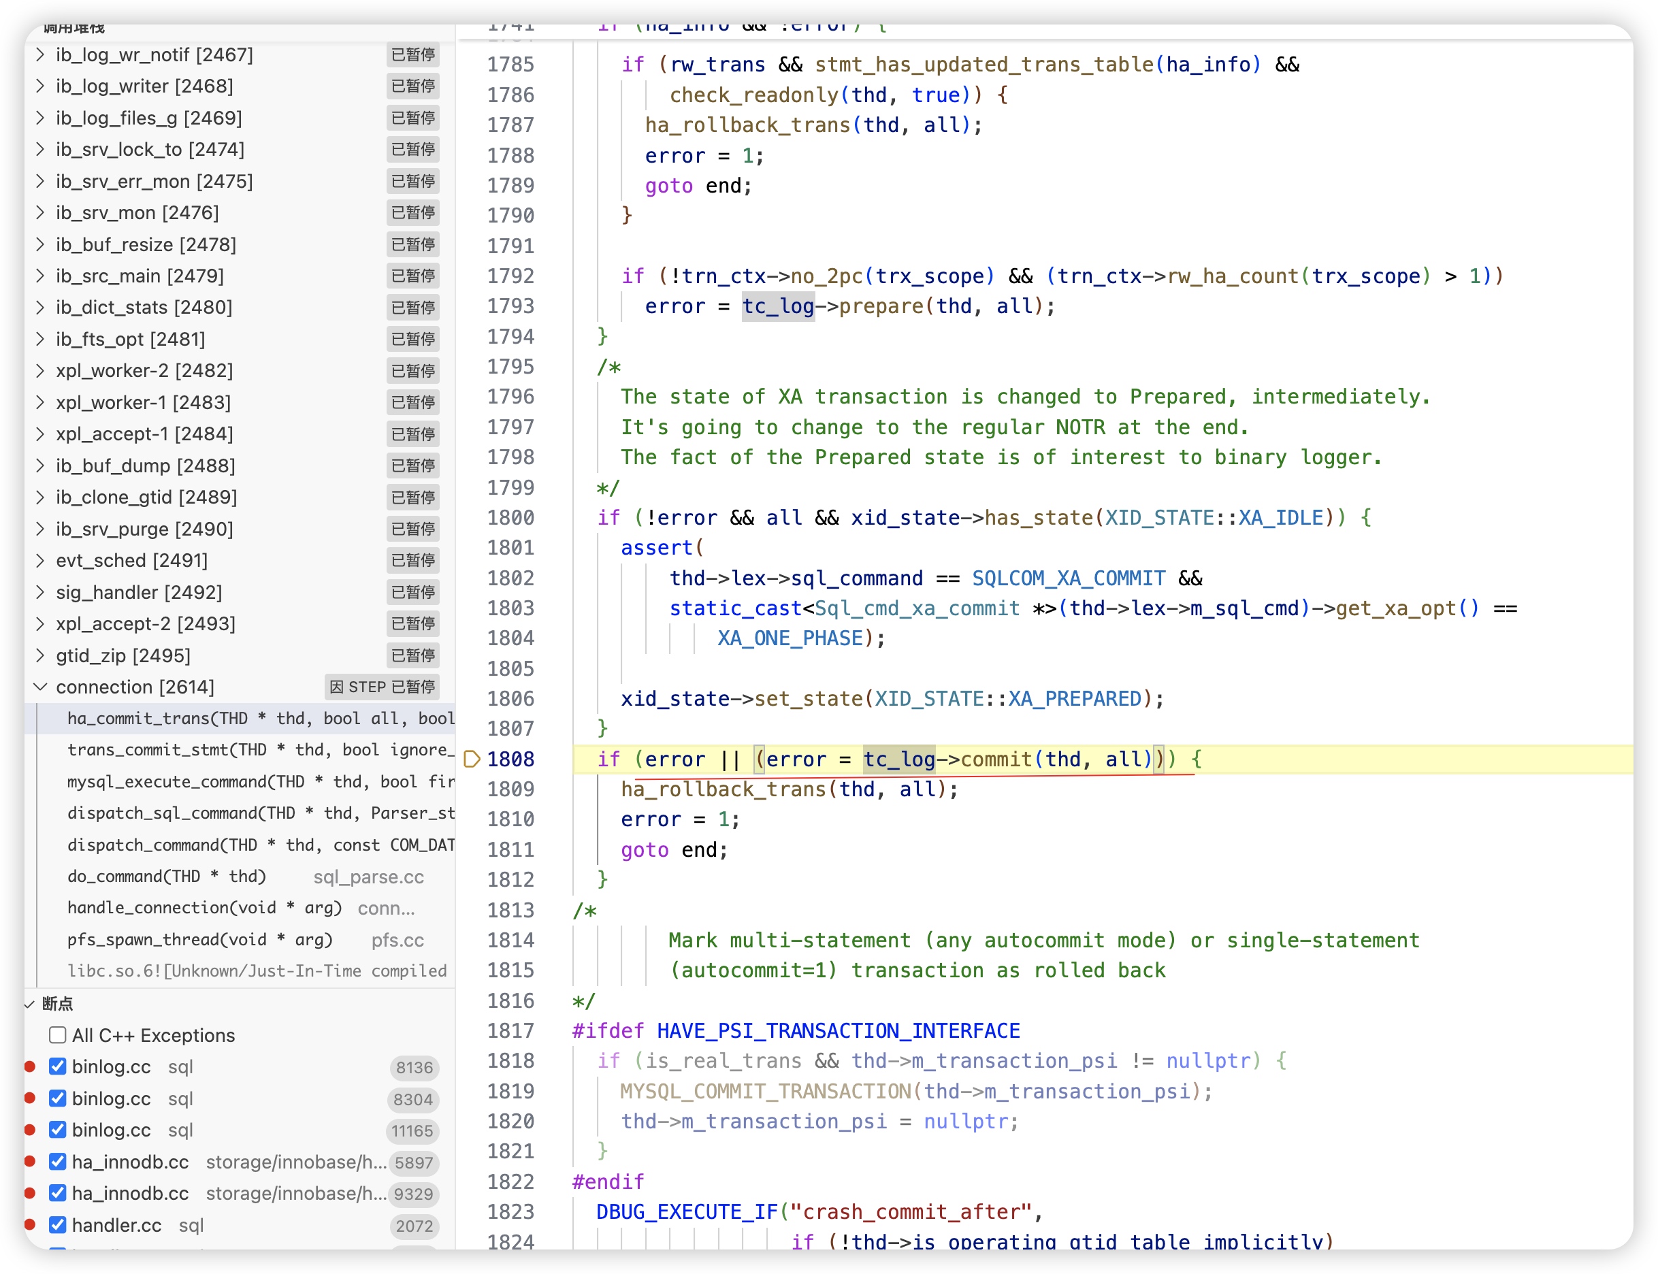Click red breakpoint dot for binlog.cc 11165
The height and width of the screenshot is (1274, 1658).
pos(31,1130)
